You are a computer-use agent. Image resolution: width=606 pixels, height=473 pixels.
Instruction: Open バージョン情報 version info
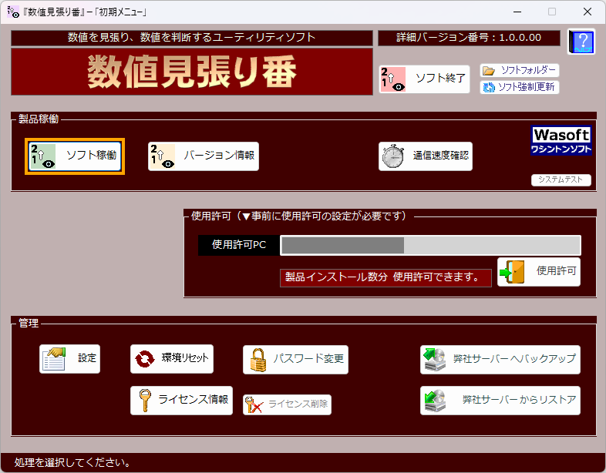click(x=204, y=156)
